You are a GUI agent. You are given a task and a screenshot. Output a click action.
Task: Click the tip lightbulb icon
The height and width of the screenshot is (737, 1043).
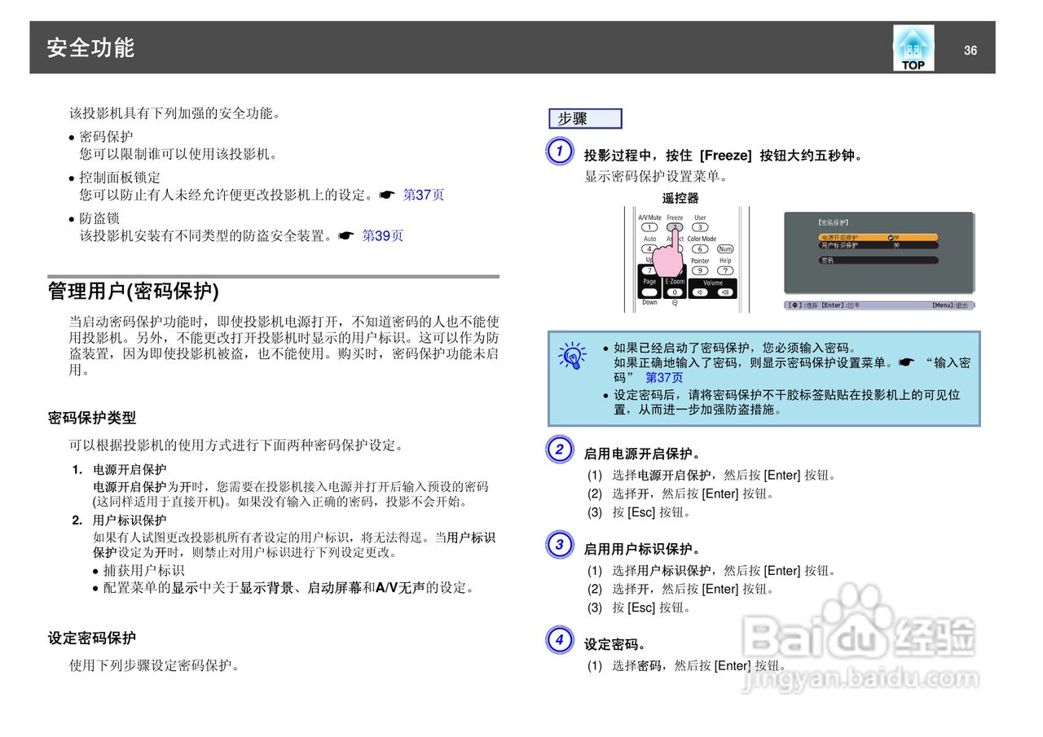573,355
